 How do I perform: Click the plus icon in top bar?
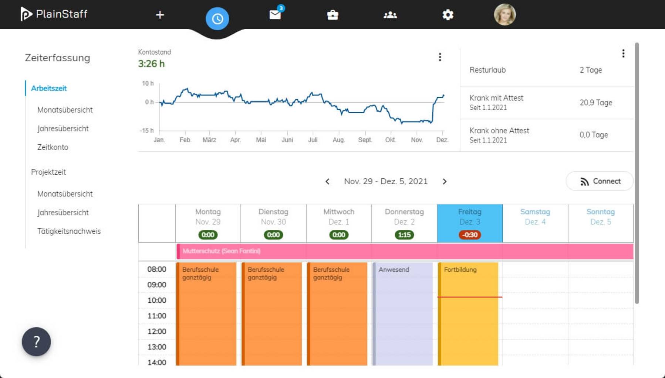point(160,15)
